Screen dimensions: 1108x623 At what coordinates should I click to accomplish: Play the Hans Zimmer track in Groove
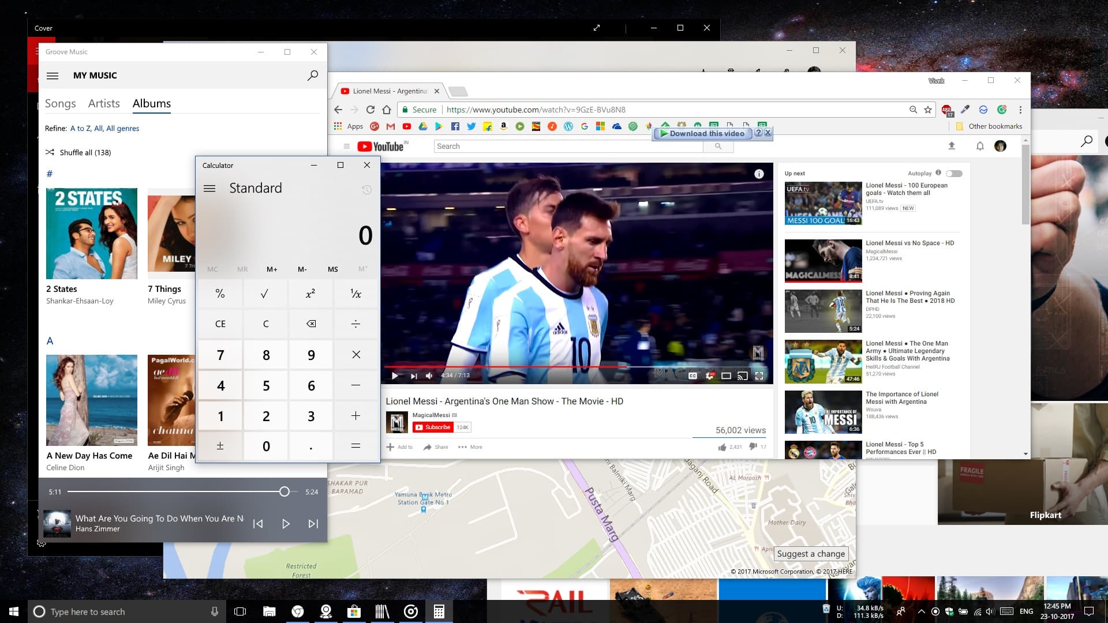click(286, 524)
